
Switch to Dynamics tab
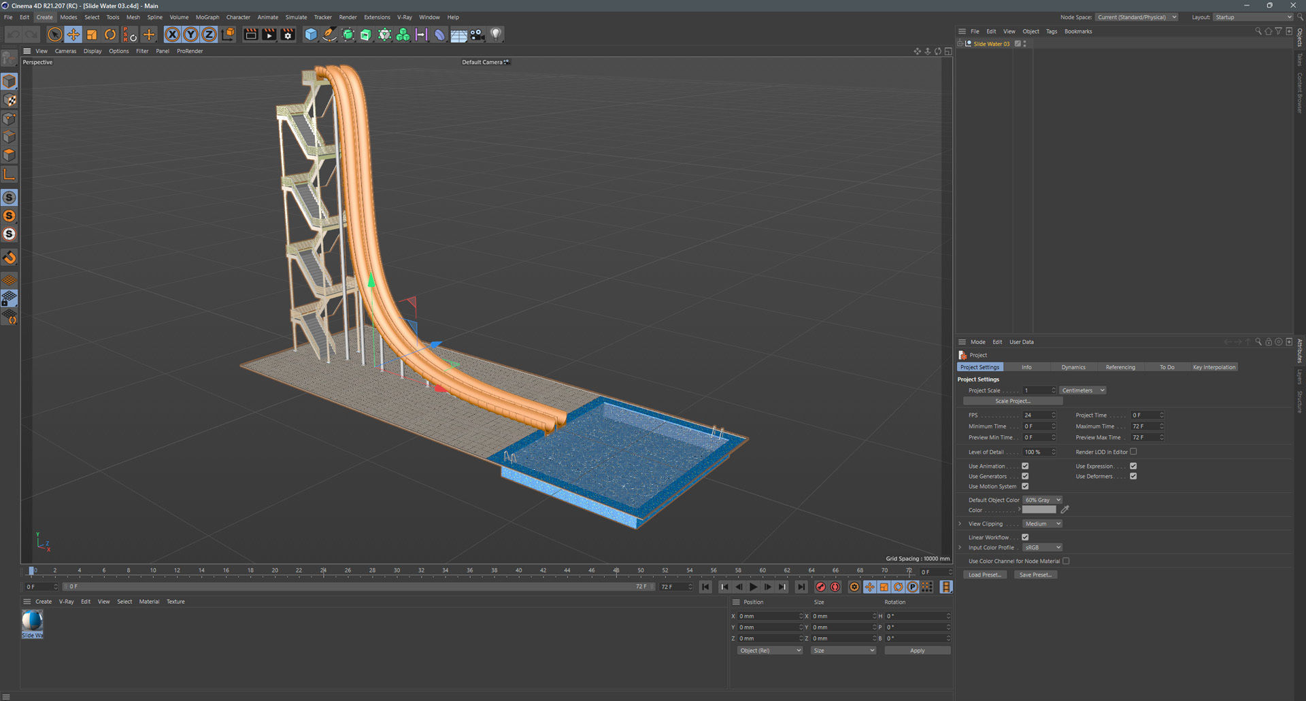[1073, 367]
